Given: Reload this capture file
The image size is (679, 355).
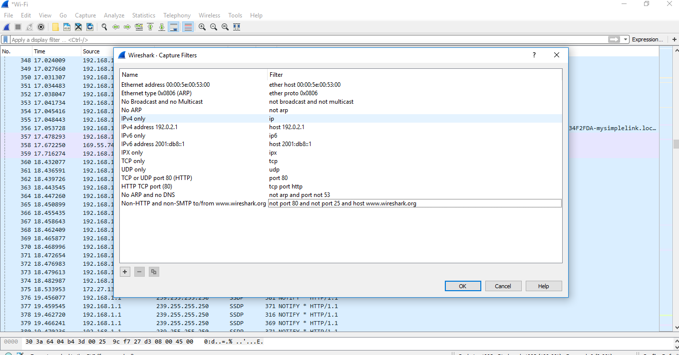Looking at the screenshot, I should [90, 27].
